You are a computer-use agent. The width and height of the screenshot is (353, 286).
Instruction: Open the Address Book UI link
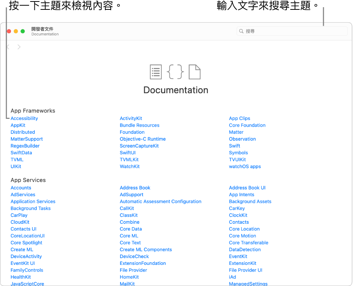[247, 188]
